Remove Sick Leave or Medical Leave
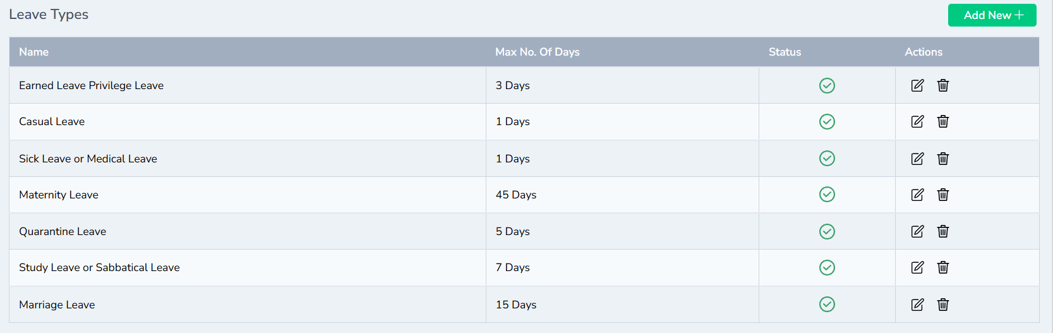 click(x=943, y=159)
